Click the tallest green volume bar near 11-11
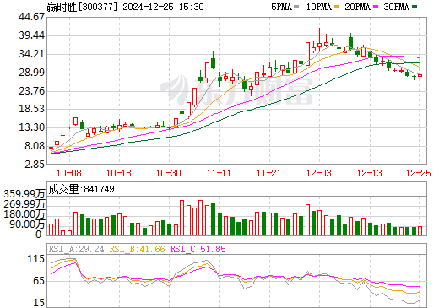 [213, 219]
